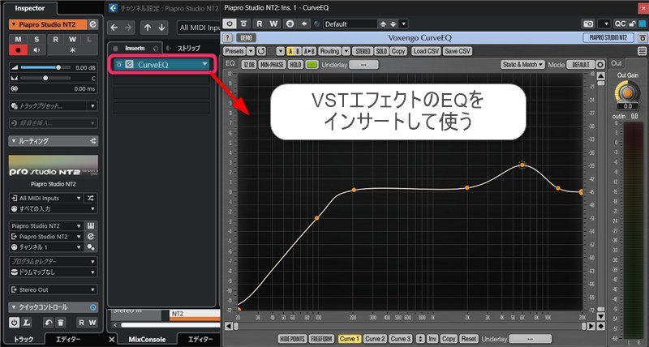This screenshot has width=649, height=347.
Task: Click the load previous preset up-arrow icon
Action: (x=384, y=24)
